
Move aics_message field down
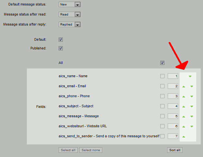click(192, 116)
